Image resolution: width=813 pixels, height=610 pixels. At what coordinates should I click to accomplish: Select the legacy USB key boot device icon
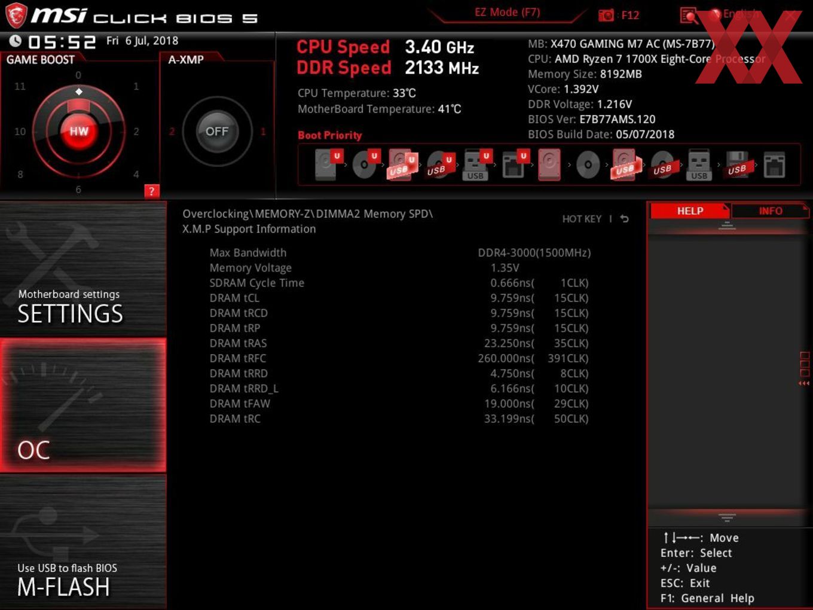tap(699, 165)
